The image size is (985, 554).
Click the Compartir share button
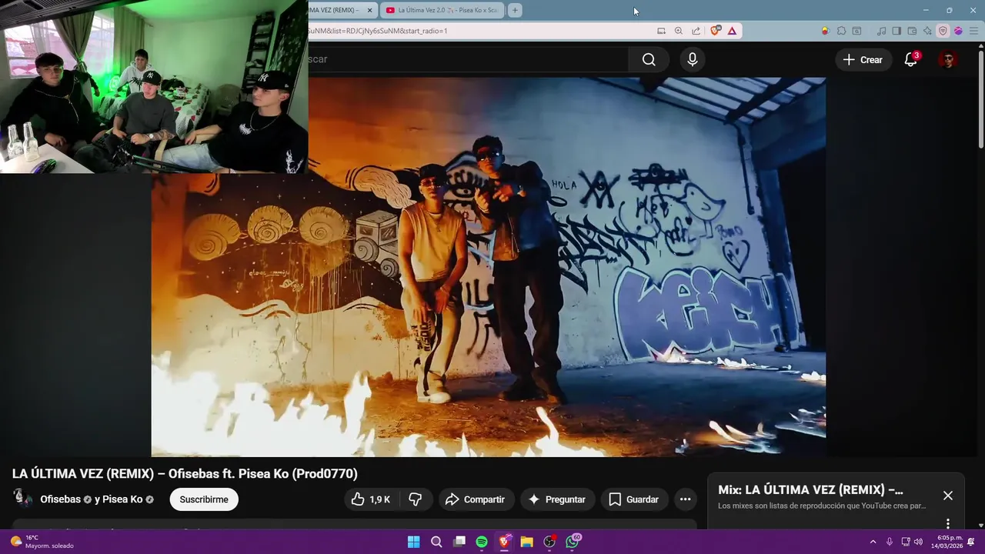(x=476, y=499)
